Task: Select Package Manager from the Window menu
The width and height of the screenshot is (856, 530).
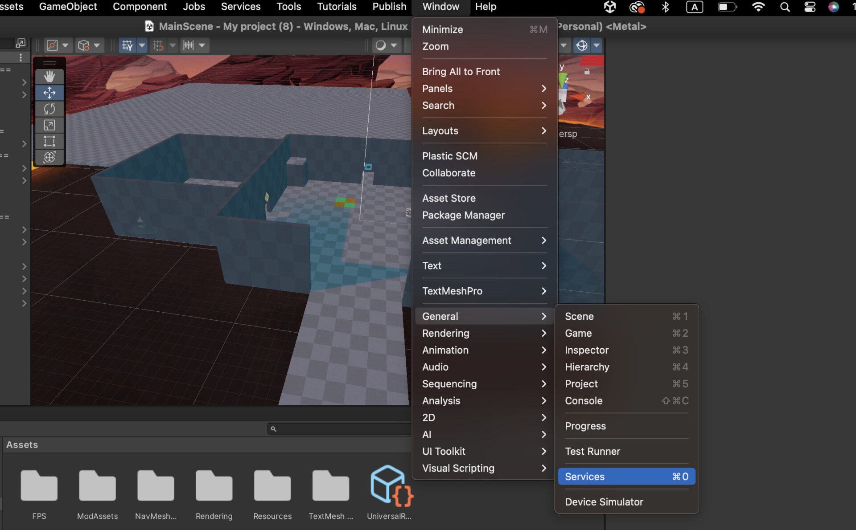Action: (464, 215)
